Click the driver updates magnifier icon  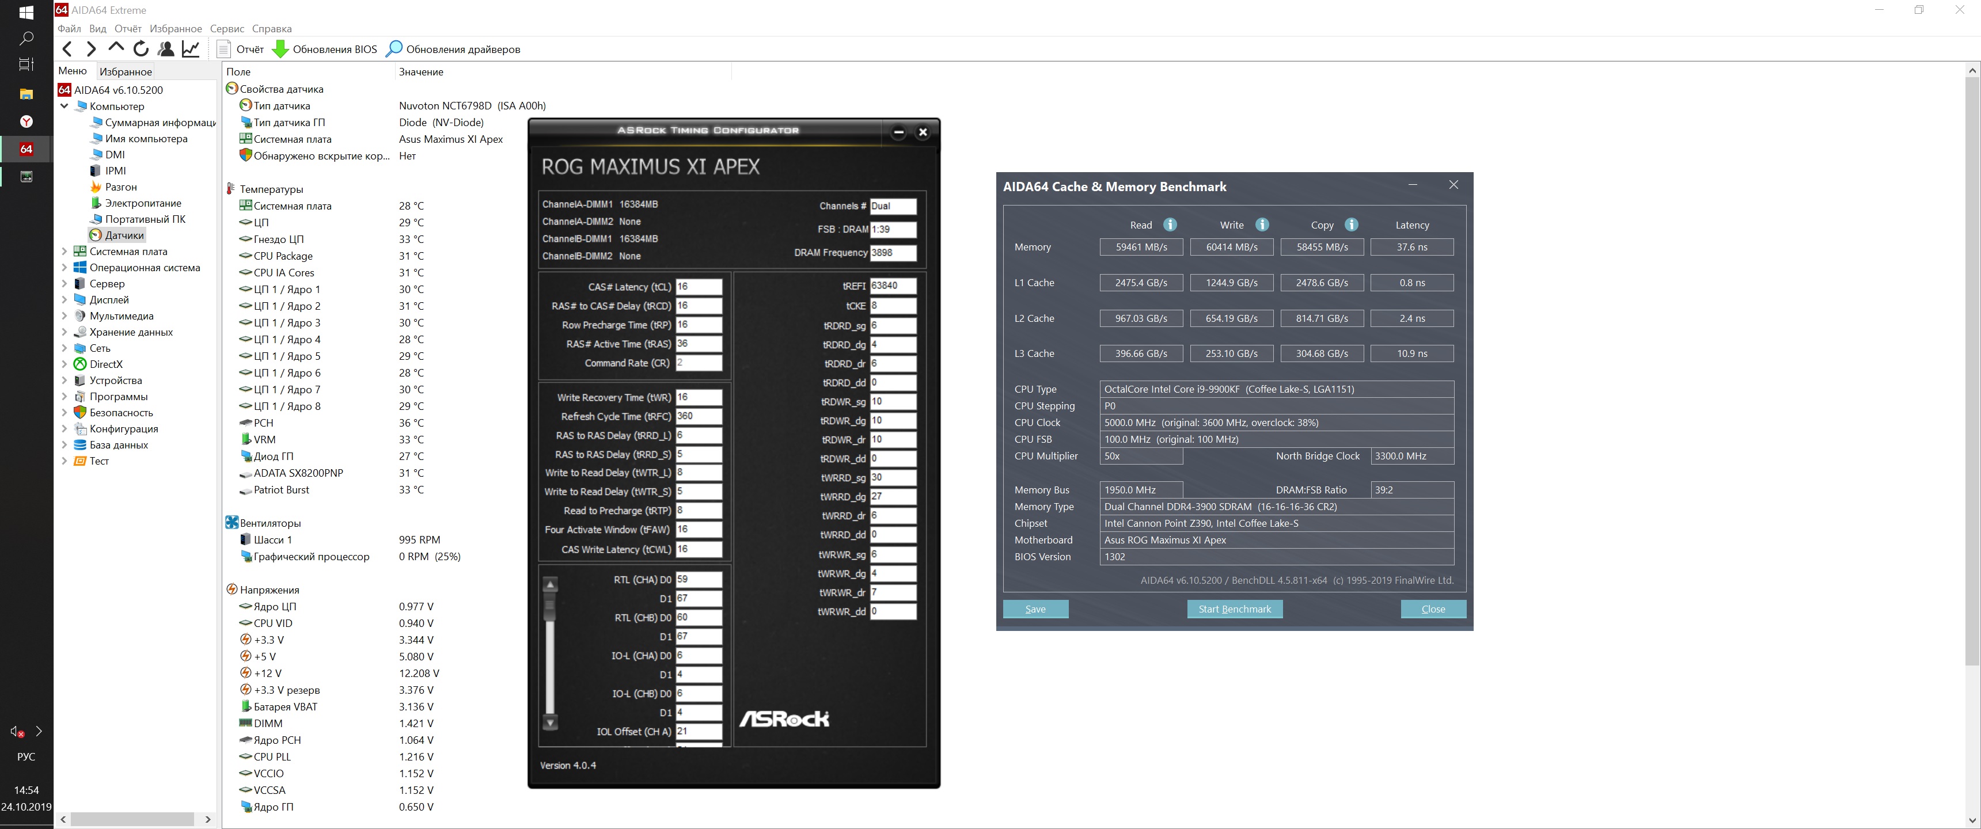tap(394, 49)
